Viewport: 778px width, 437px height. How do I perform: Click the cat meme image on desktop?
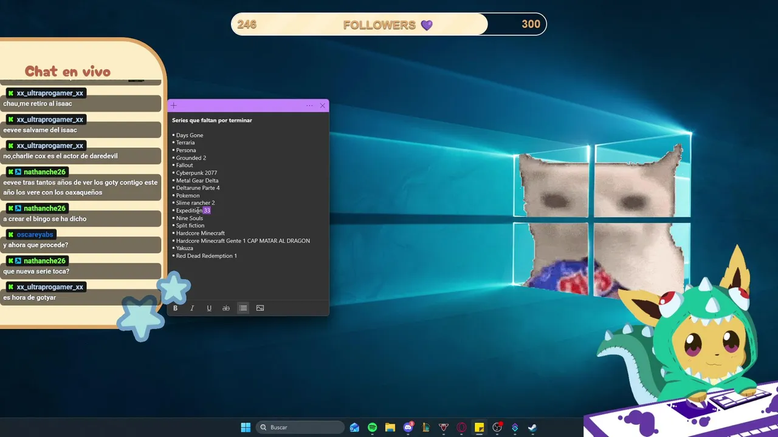click(x=602, y=222)
